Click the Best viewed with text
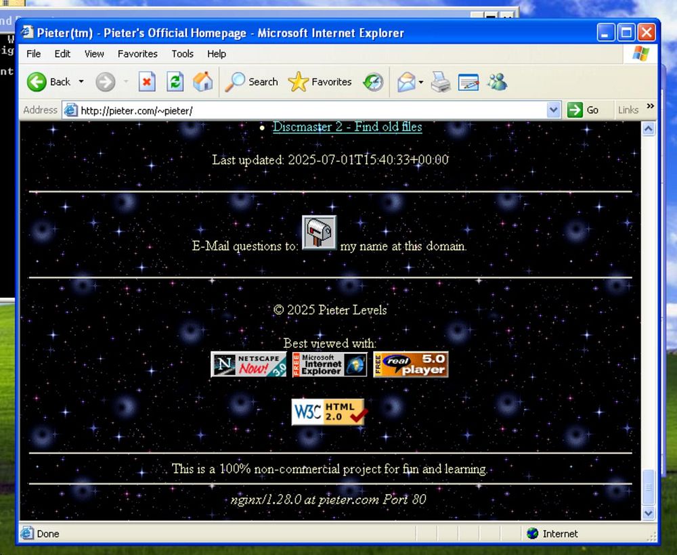The image size is (677, 555). tap(330, 343)
